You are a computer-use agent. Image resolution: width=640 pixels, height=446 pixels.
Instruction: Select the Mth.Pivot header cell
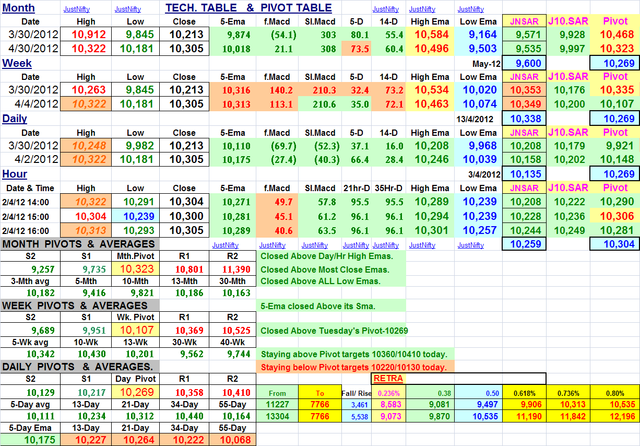point(135,256)
